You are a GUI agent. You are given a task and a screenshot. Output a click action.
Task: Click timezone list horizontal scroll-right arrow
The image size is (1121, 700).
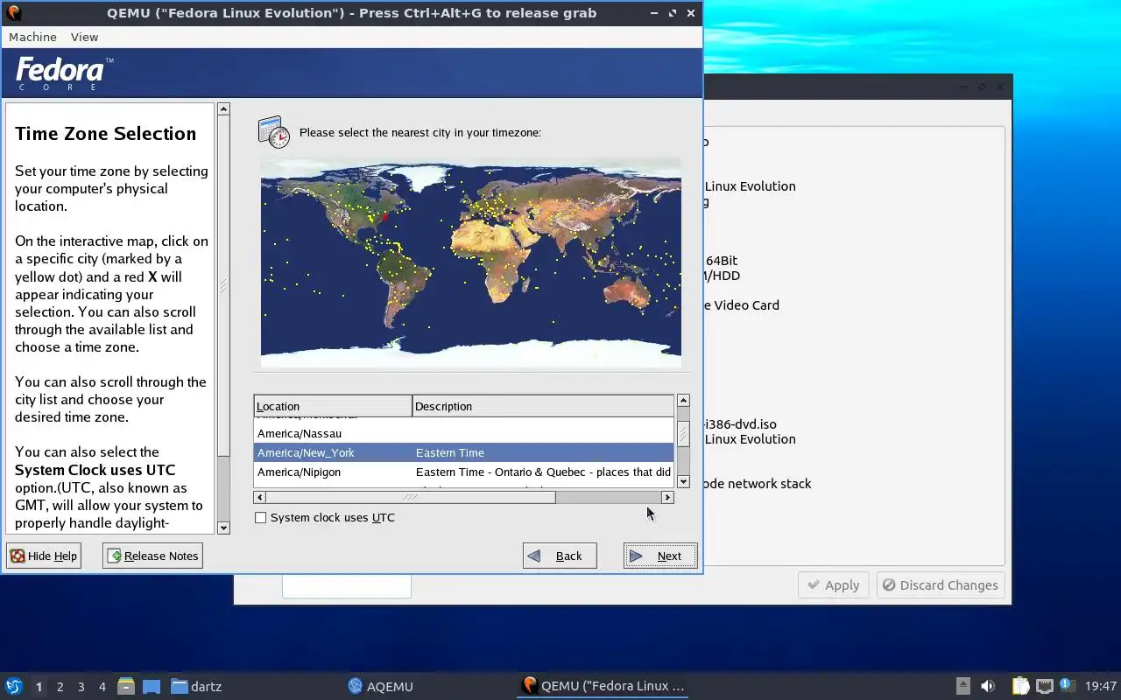pyautogui.click(x=667, y=497)
